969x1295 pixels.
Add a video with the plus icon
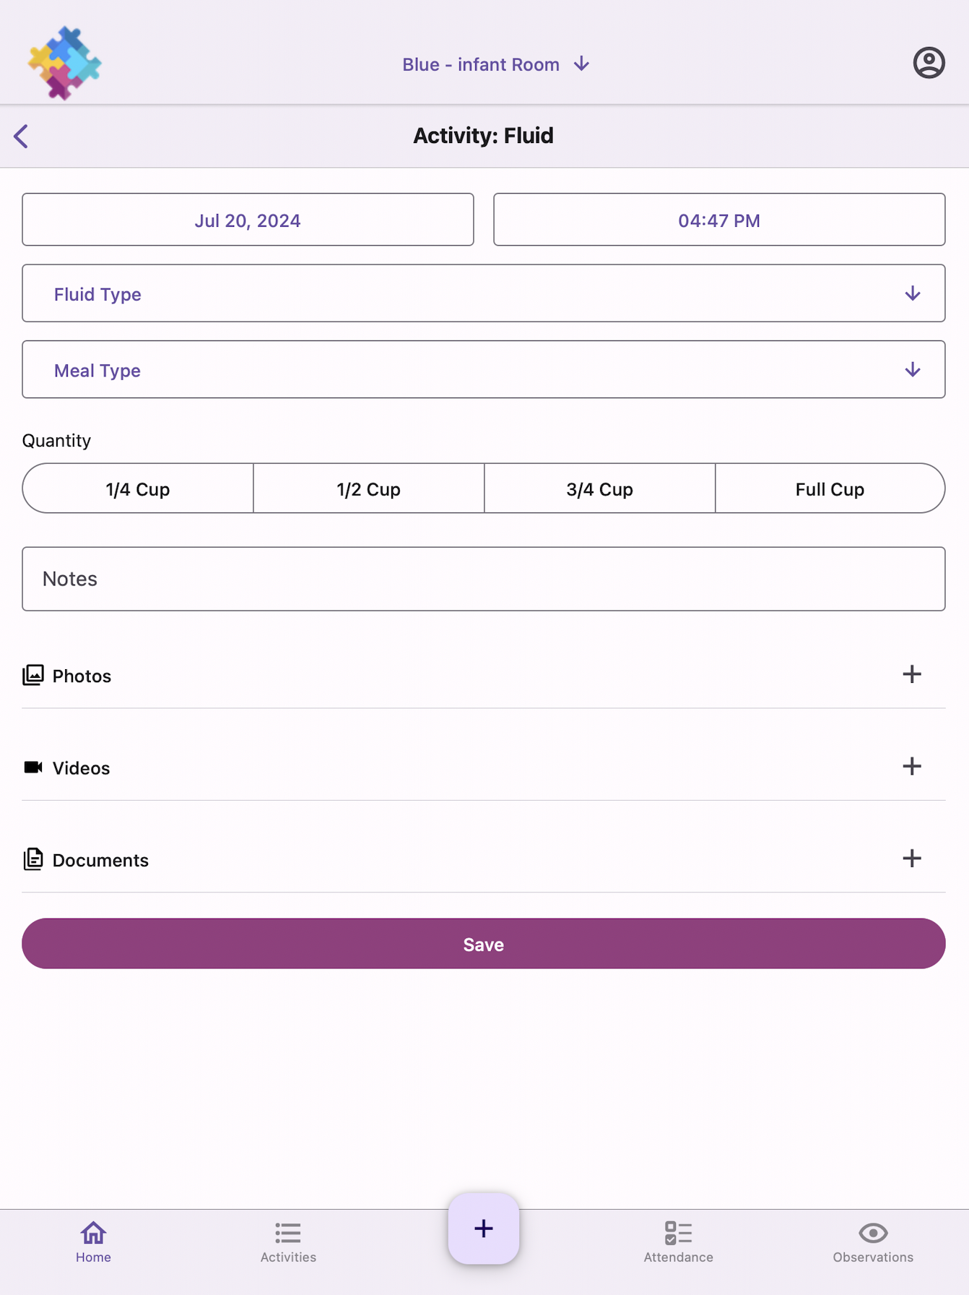tap(912, 766)
